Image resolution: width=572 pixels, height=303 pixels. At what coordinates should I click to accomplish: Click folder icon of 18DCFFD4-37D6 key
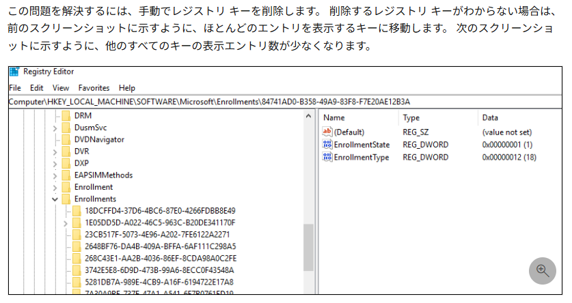click(77, 211)
